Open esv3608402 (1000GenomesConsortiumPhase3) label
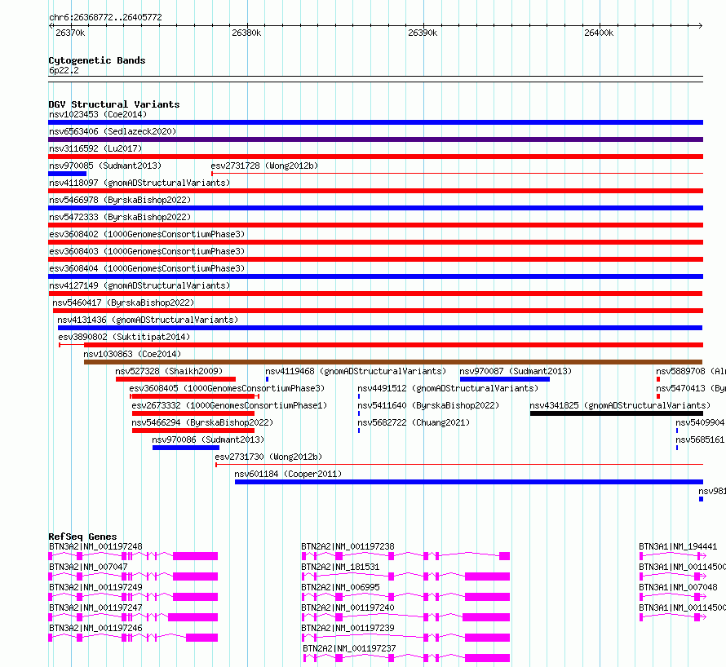 pyautogui.click(x=147, y=234)
